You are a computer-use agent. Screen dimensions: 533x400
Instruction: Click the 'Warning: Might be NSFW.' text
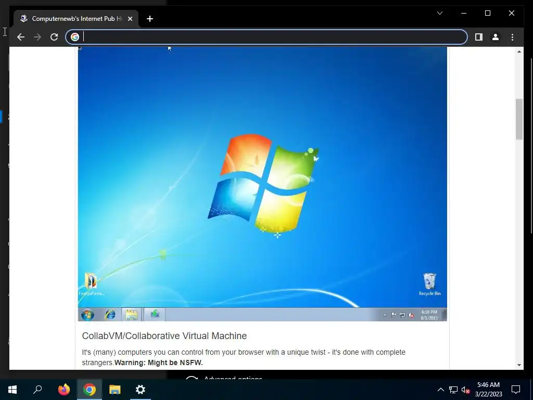pos(158,362)
